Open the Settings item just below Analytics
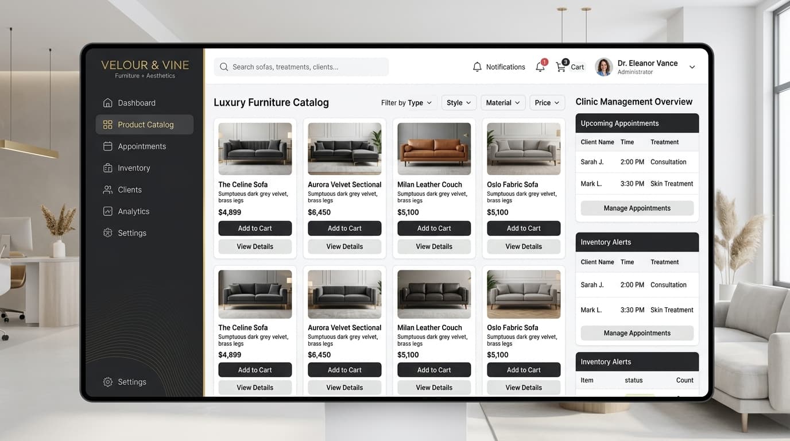This screenshot has height=441, width=790. [132, 233]
